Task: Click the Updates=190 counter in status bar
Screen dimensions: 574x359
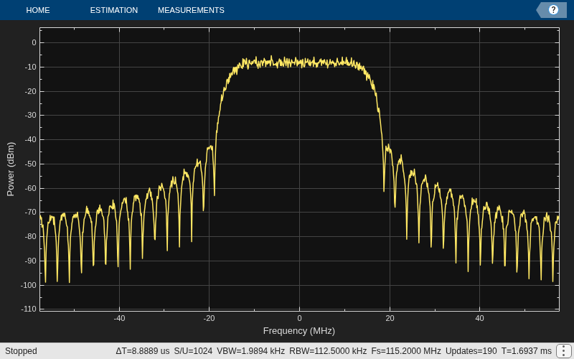Action: (x=471, y=351)
